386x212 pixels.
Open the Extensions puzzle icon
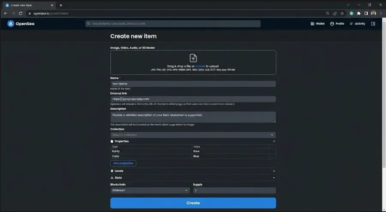[359, 13]
